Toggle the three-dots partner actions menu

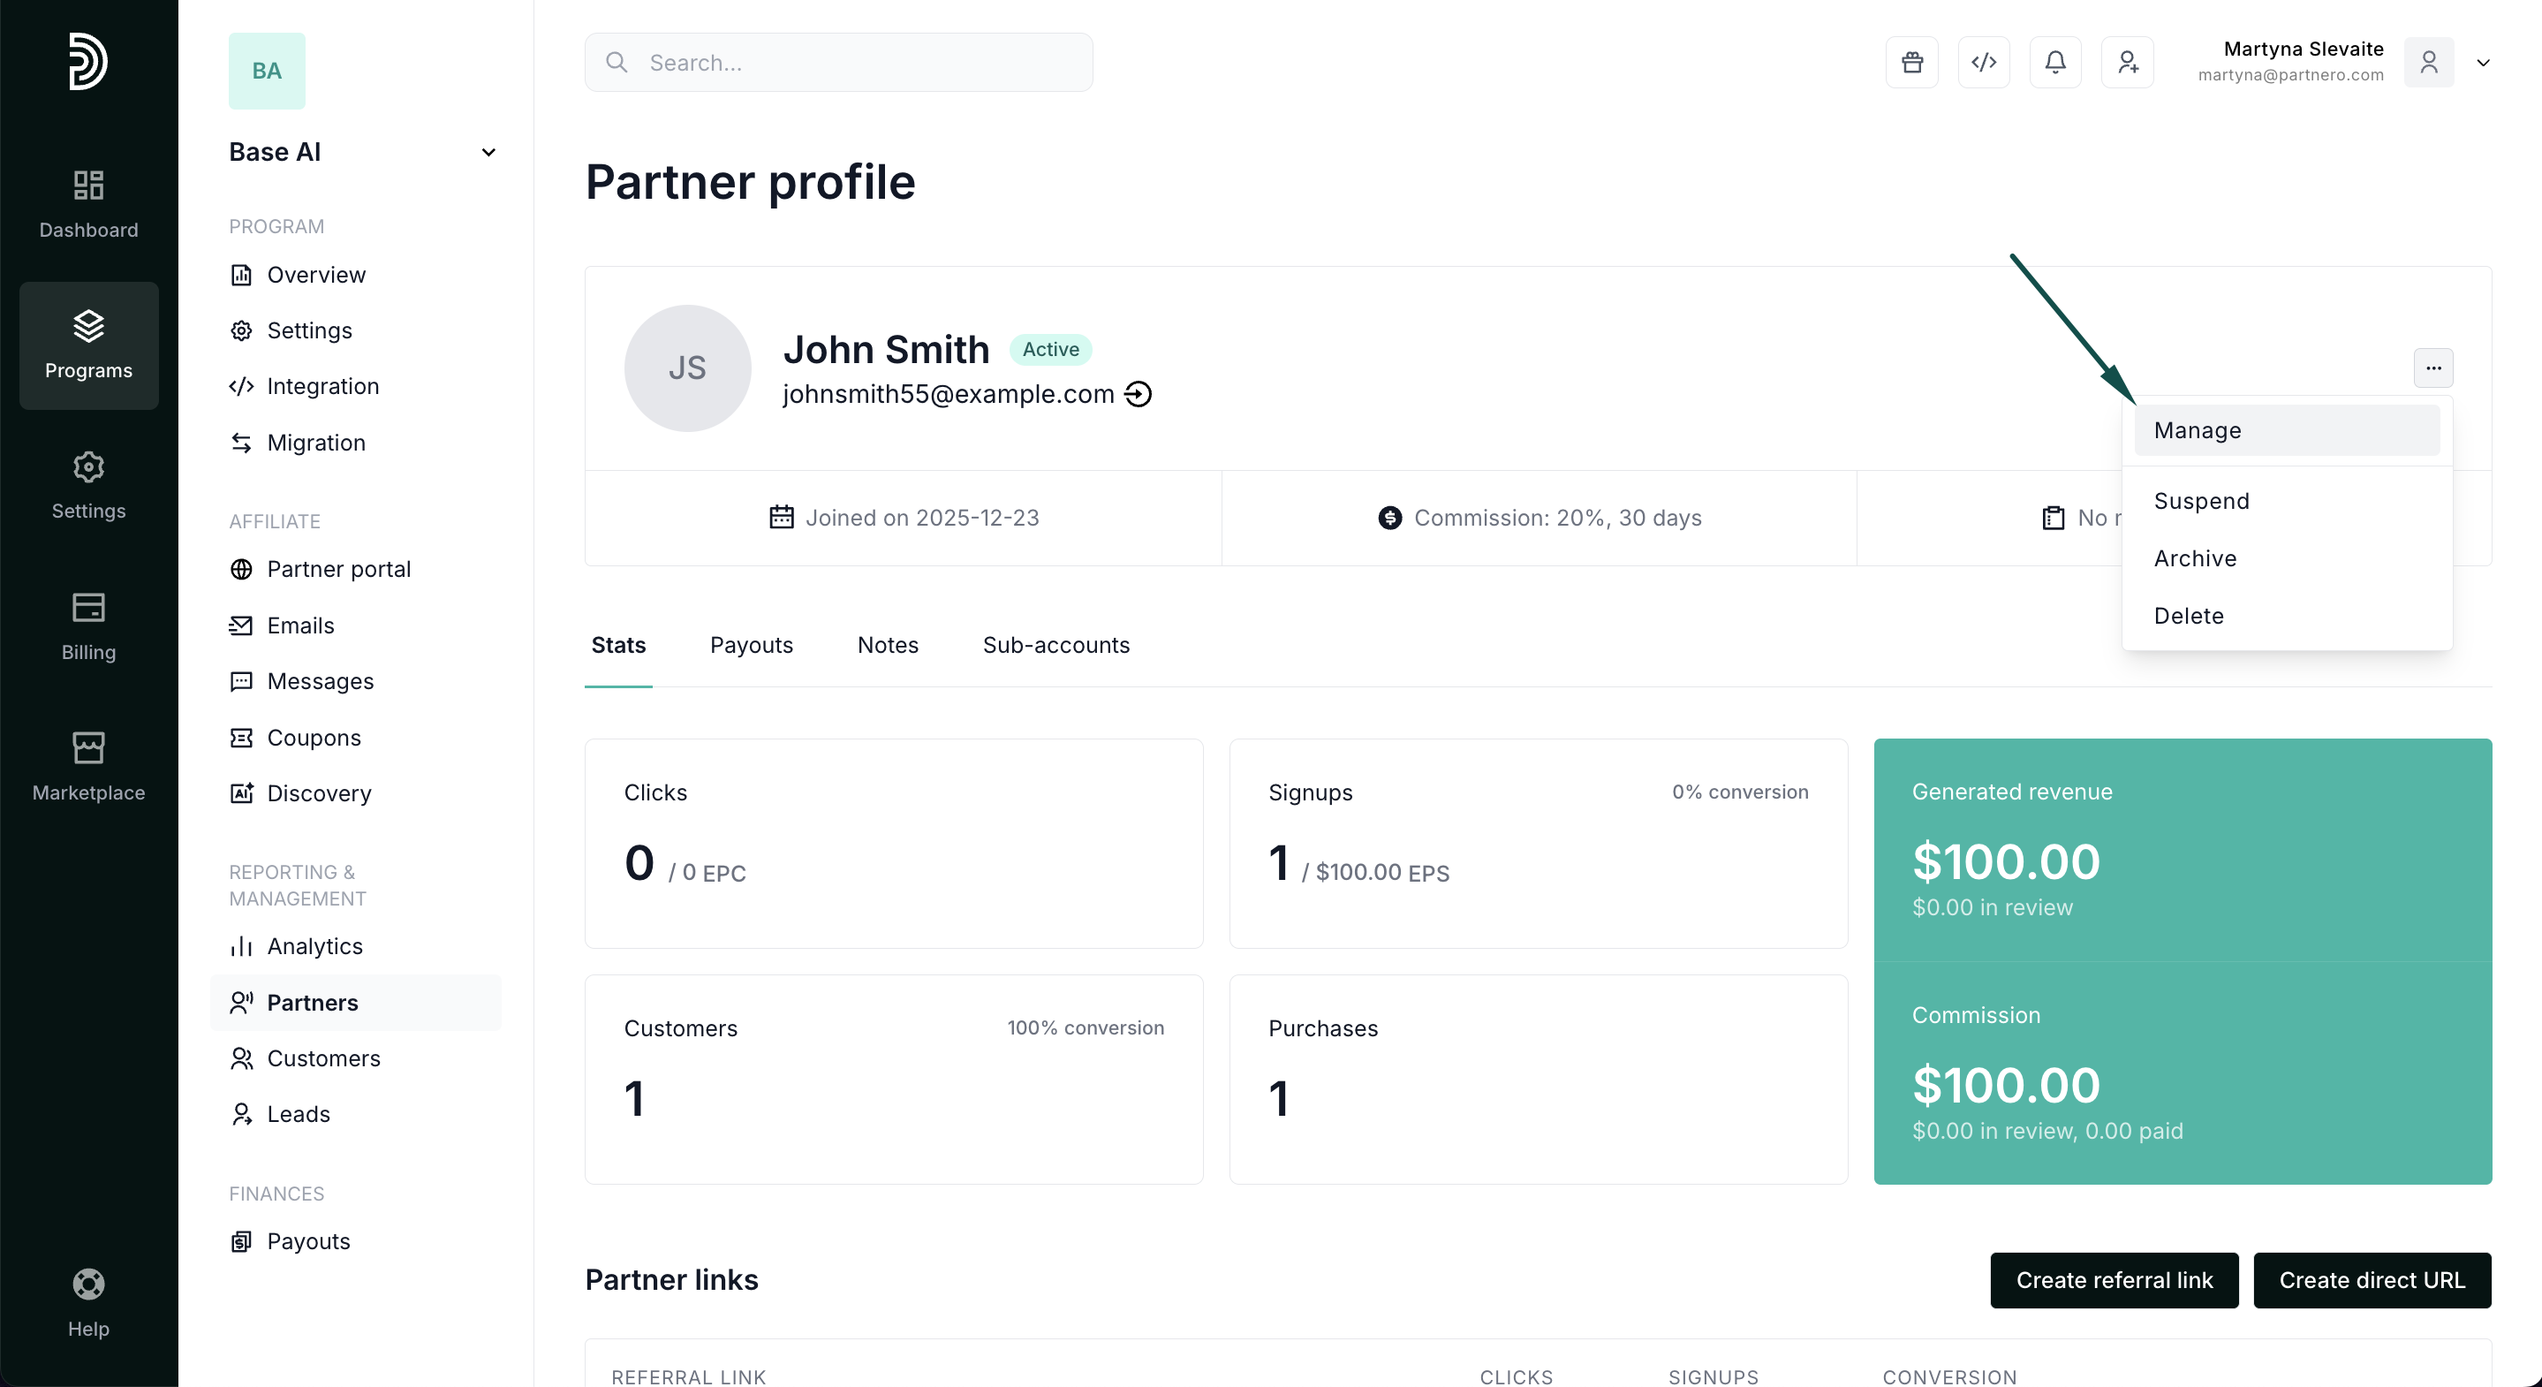coord(2432,368)
